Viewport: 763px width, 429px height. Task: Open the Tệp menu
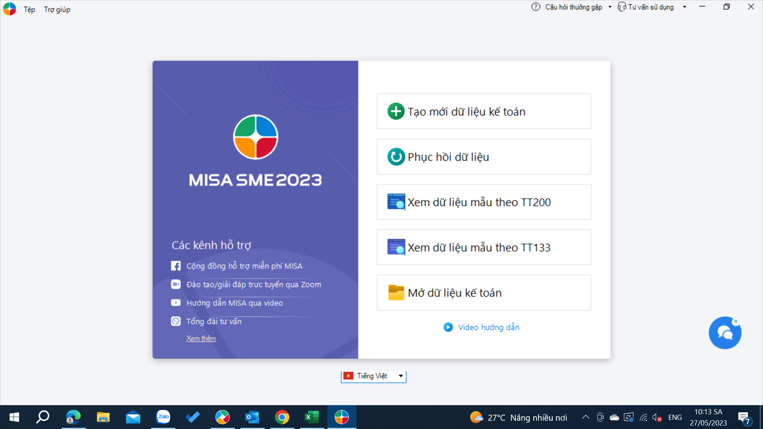[x=29, y=10]
